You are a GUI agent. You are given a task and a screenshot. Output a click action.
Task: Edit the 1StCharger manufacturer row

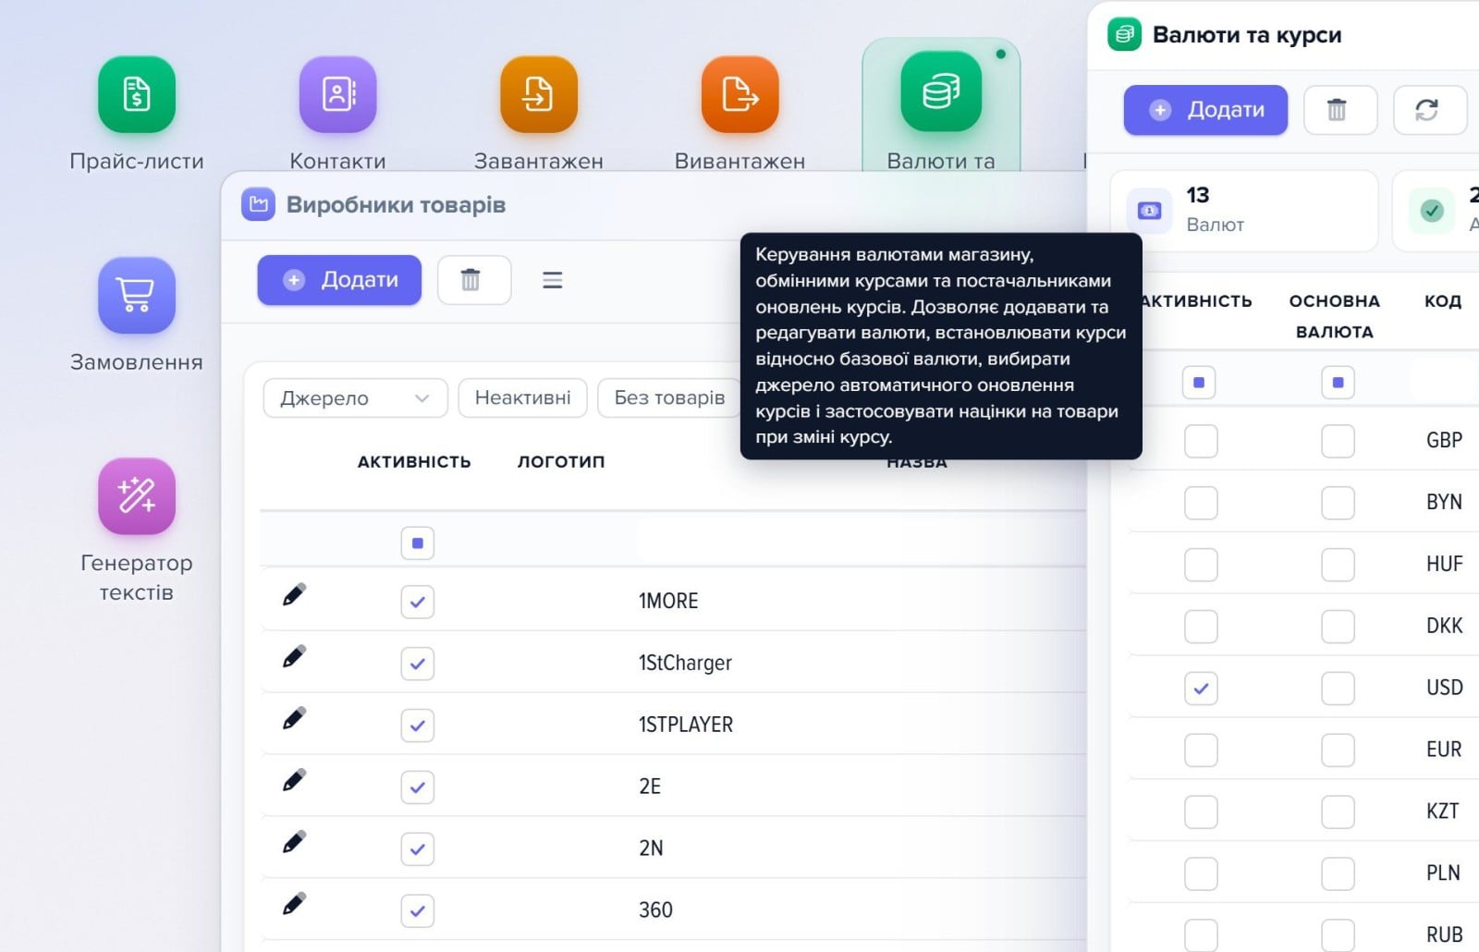coord(294,657)
